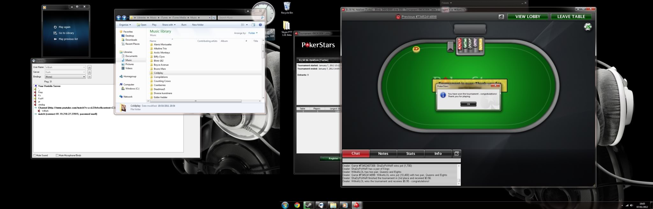Click OK in the PokerStars dialog

click(x=468, y=104)
